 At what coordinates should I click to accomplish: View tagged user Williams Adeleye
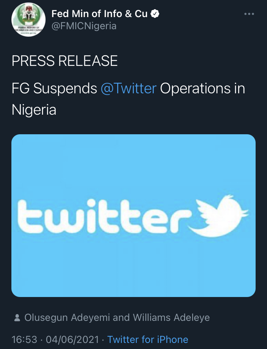pos(171,318)
